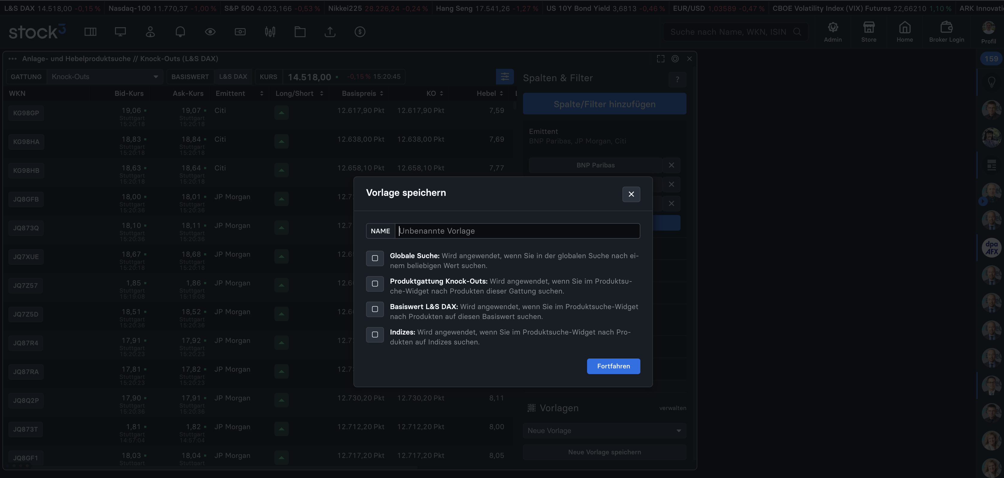Open the three-dot widget menu
The height and width of the screenshot is (478, 1004).
coord(13,59)
